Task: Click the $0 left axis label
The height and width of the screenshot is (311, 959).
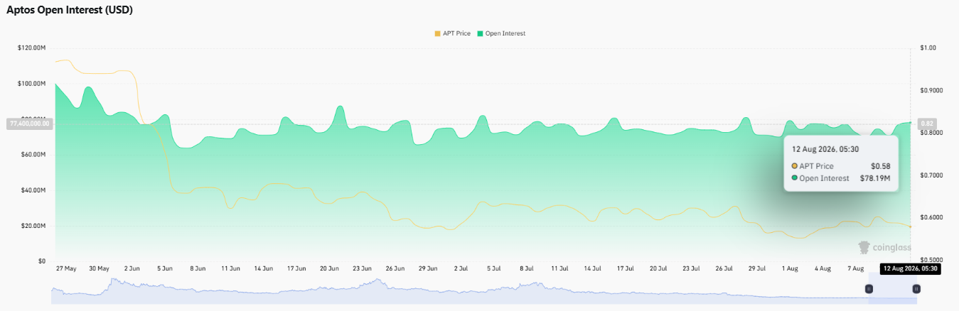Action: pyautogui.click(x=43, y=261)
